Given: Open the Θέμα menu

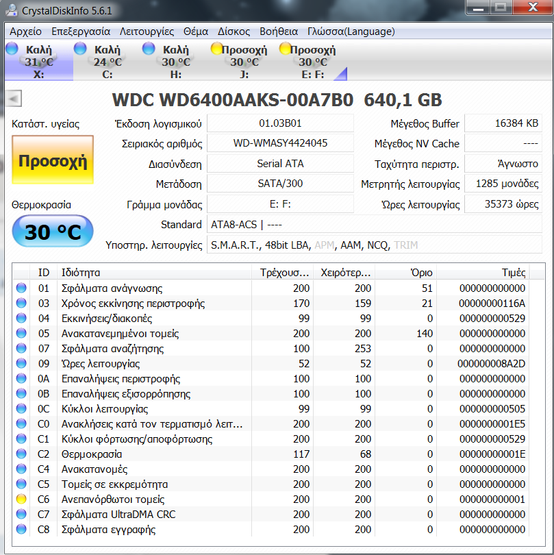Looking at the screenshot, I should click(x=196, y=32).
